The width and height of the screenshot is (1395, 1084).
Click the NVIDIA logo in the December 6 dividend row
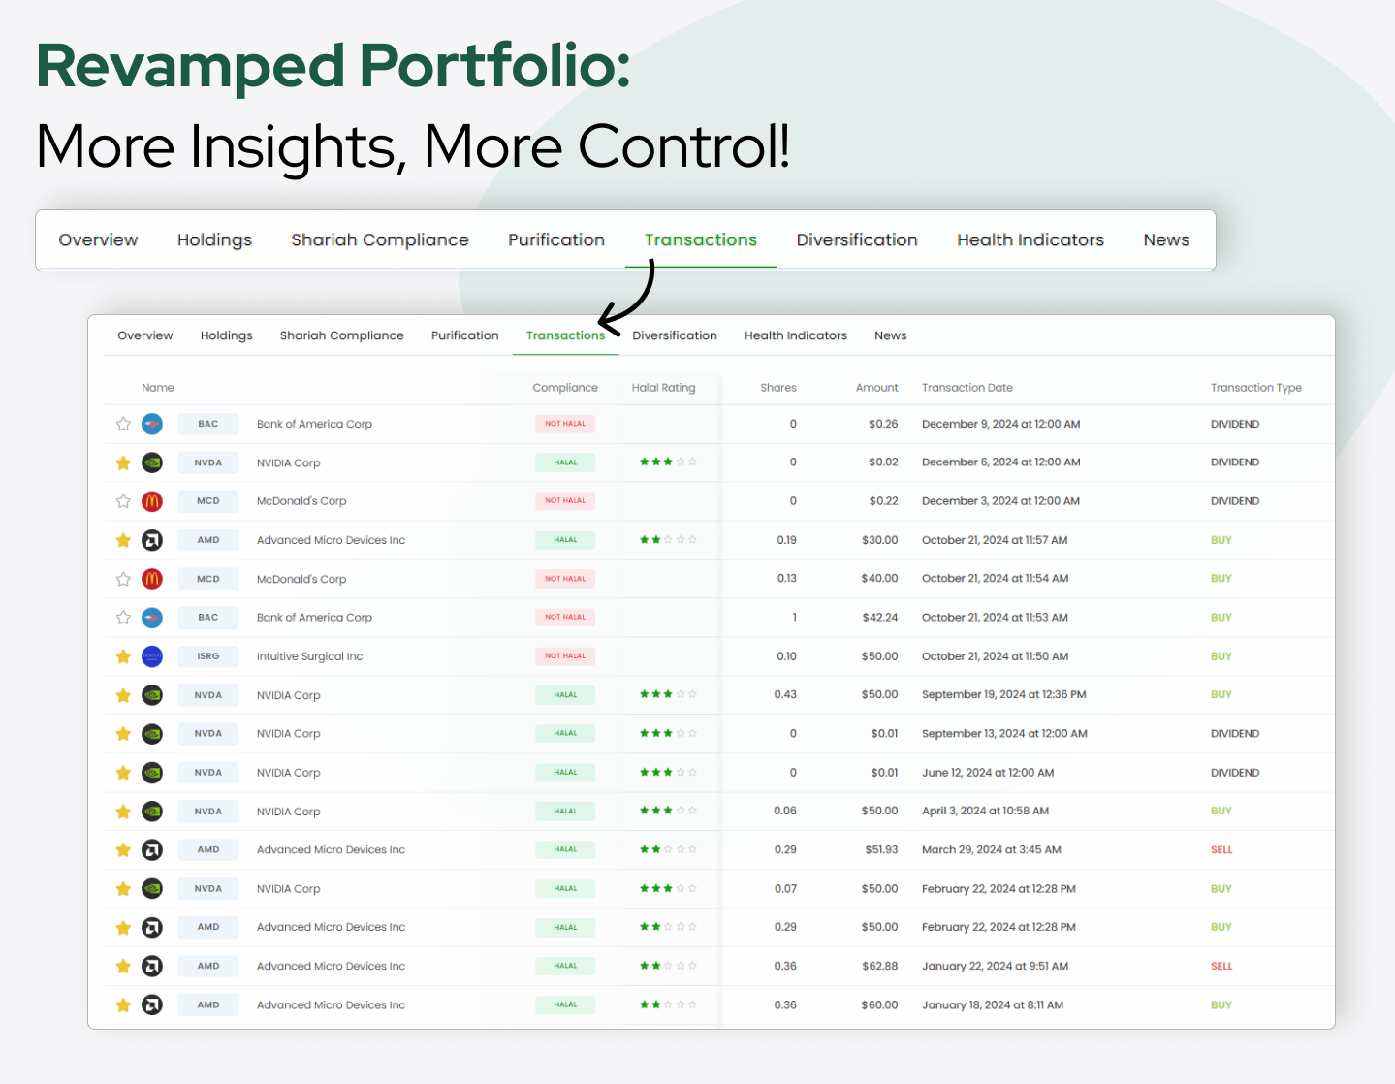coord(152,462)
